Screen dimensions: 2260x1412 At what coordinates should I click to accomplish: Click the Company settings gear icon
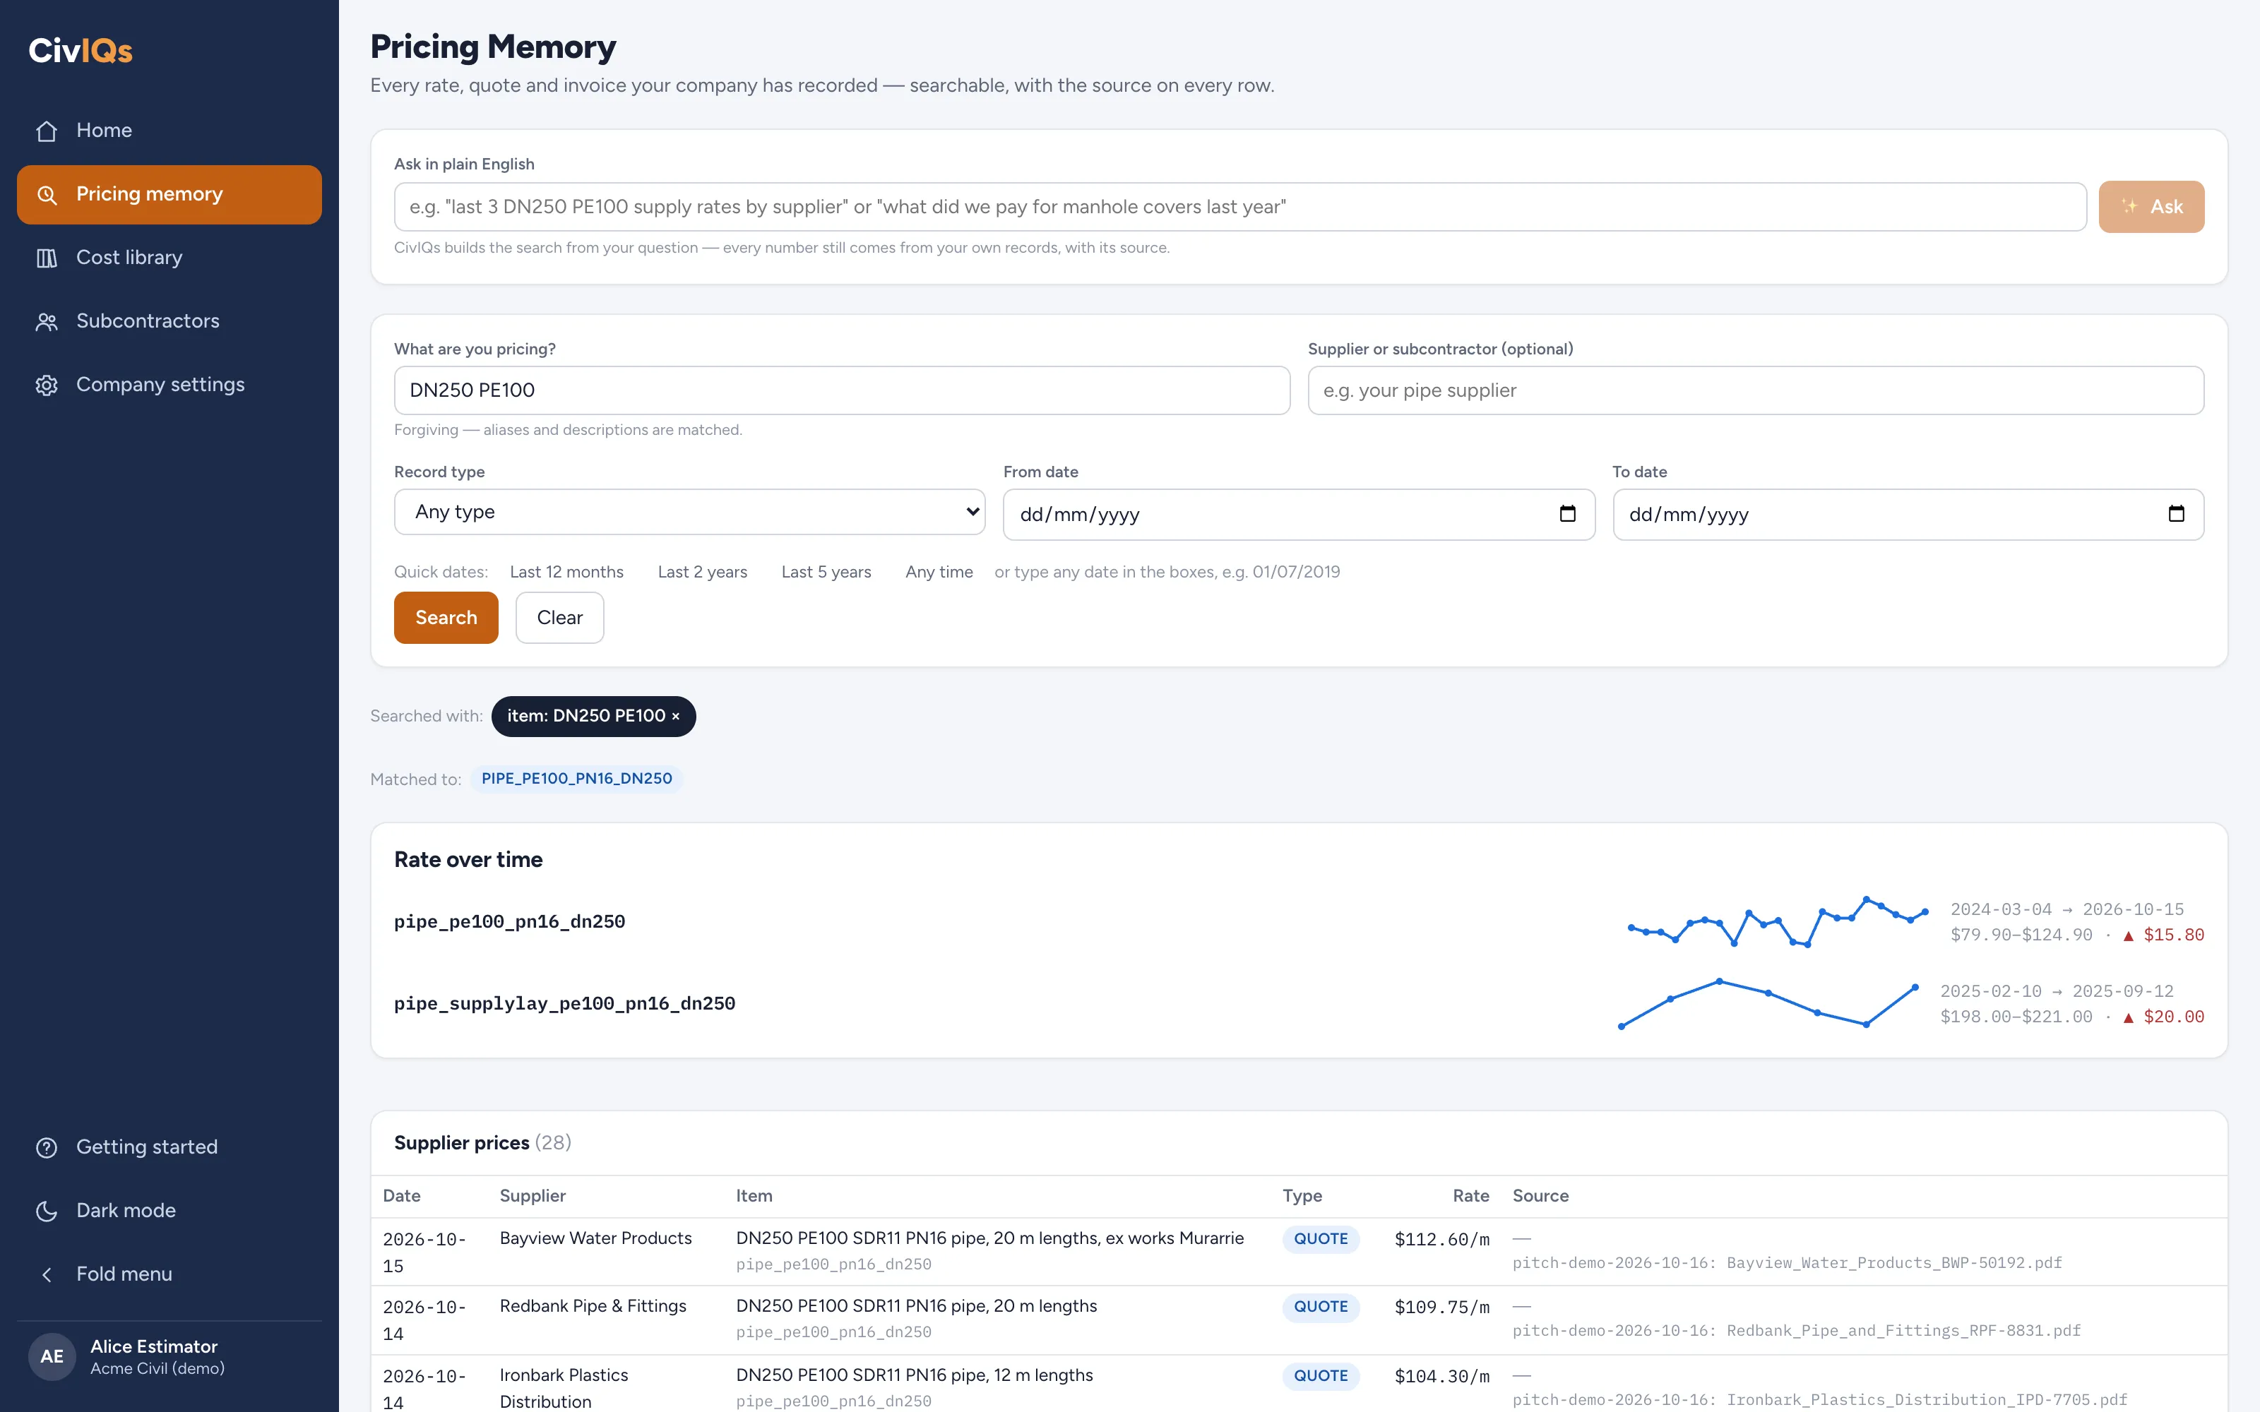pos(47,385)
